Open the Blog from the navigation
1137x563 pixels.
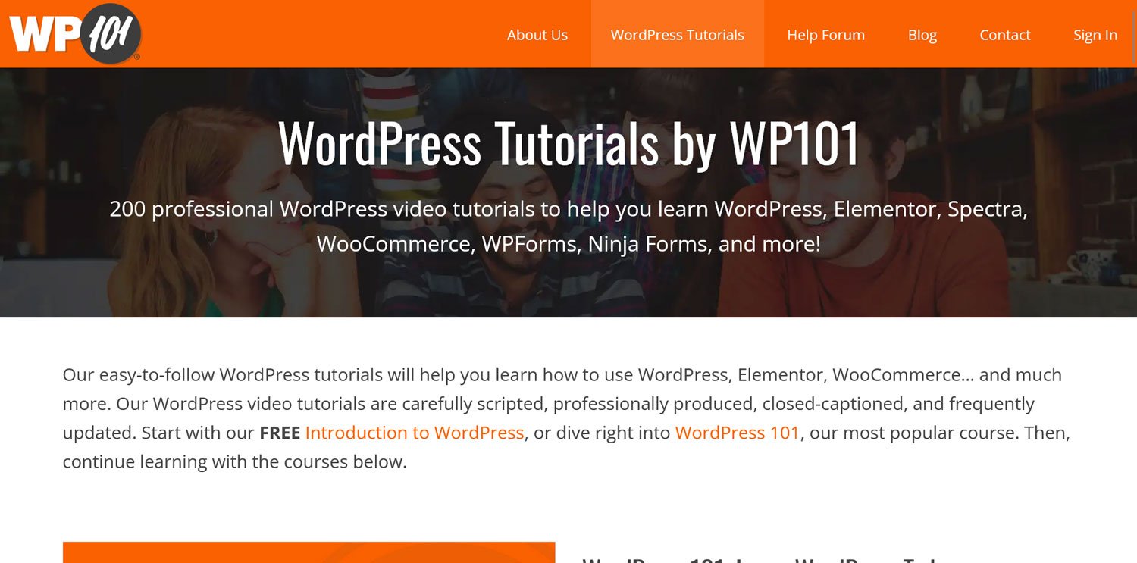point(922,35)
